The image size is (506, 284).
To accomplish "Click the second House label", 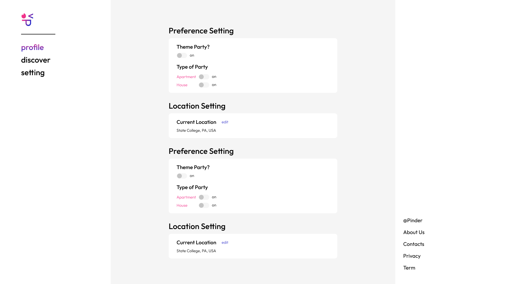I will [182, 205].
